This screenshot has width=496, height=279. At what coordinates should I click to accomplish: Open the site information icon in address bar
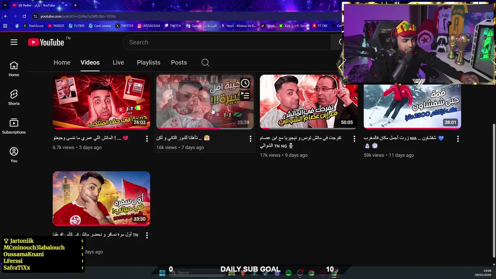(x=35, y=16)
